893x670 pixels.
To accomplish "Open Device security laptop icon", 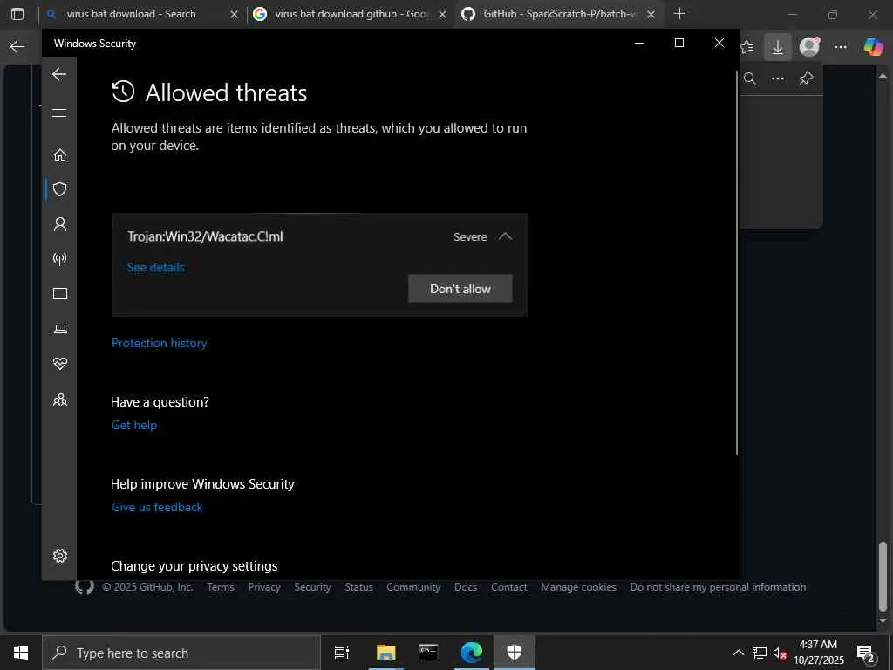I will [x=60, y=329].
